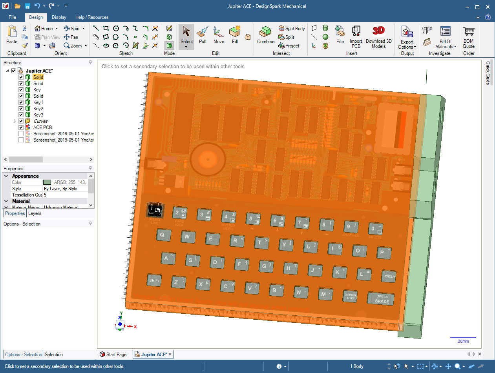Close the Jupiter ACE document tab
The width and height of the screenshot is (495, 373).
coord(170,354)
